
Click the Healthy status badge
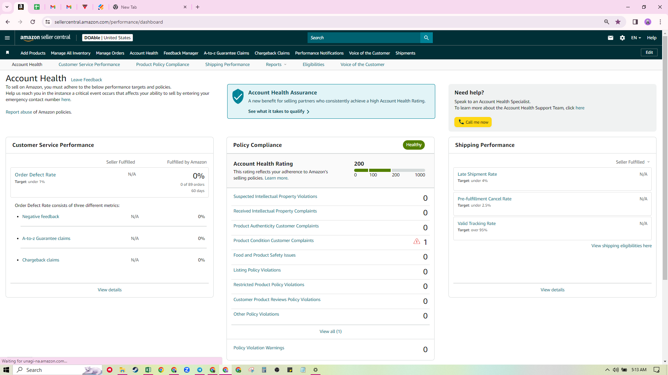coord(414,145)
